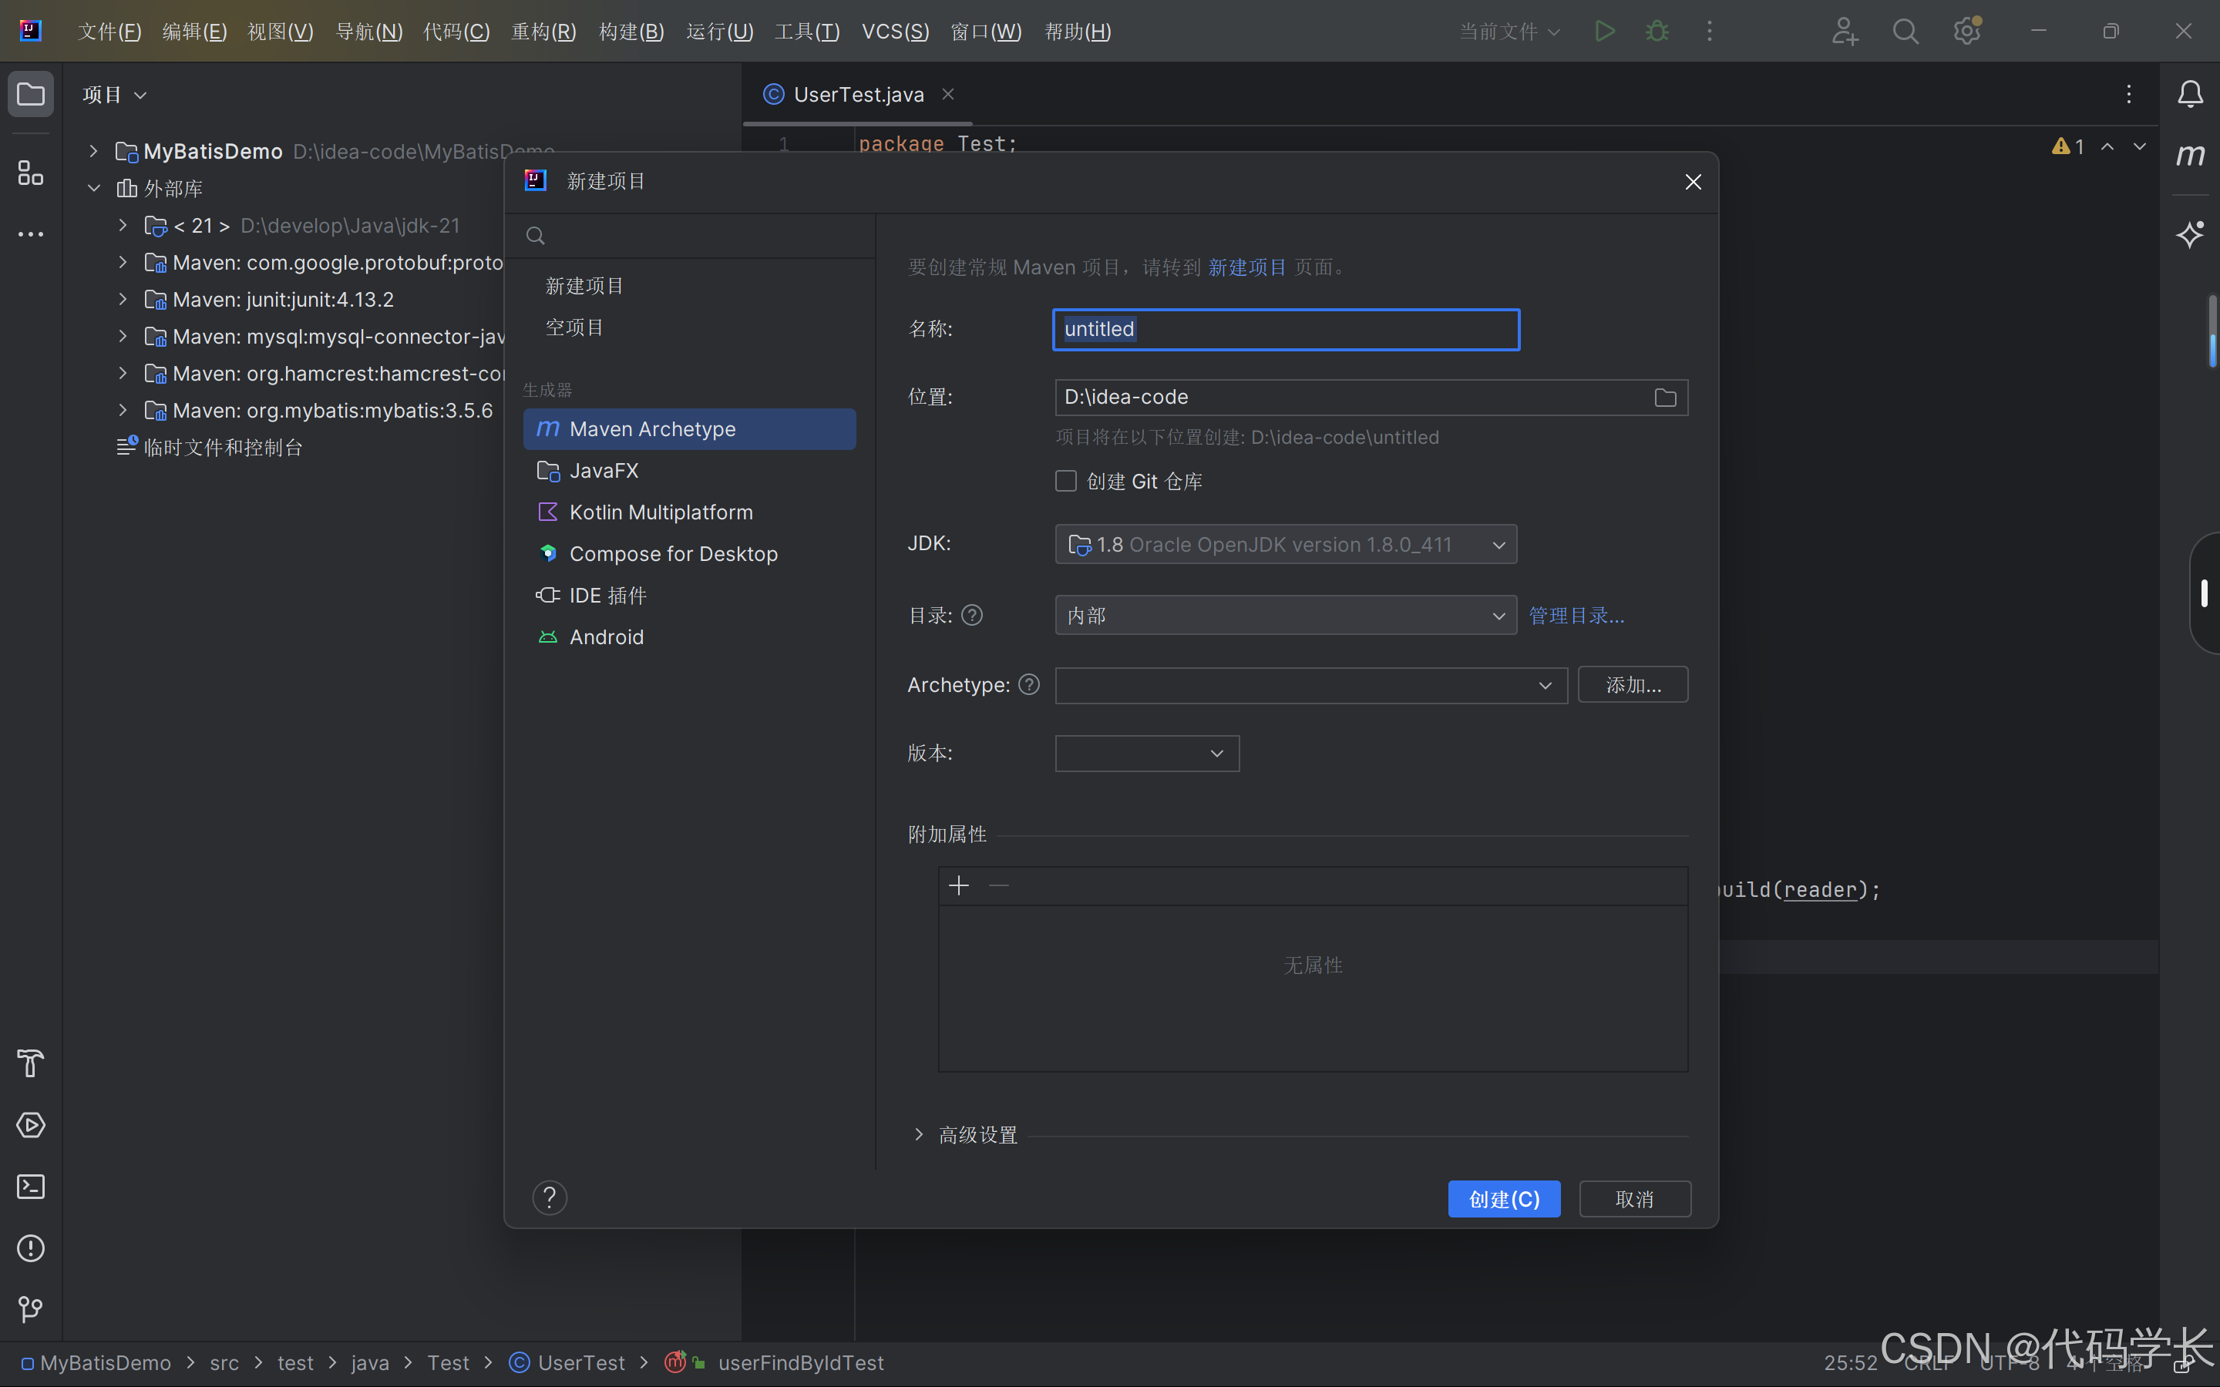Click the manage catalogs link
This screenshot has height=1387, width=2220.
pos(1576,616)
